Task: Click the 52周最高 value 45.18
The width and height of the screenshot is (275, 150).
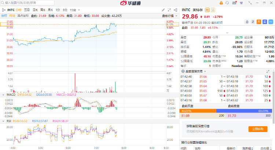Action: point(207,56)
